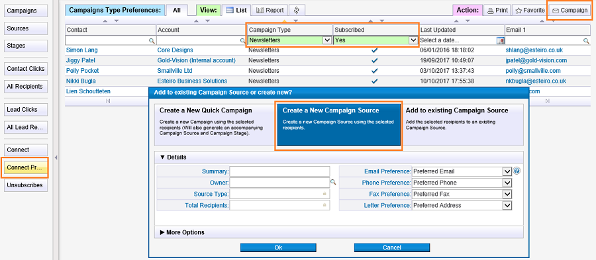Image resolution: width=596 pixels, height=260 pixels.
Task: Choose Create a New Campaign Source
Action: pos(338,125)
